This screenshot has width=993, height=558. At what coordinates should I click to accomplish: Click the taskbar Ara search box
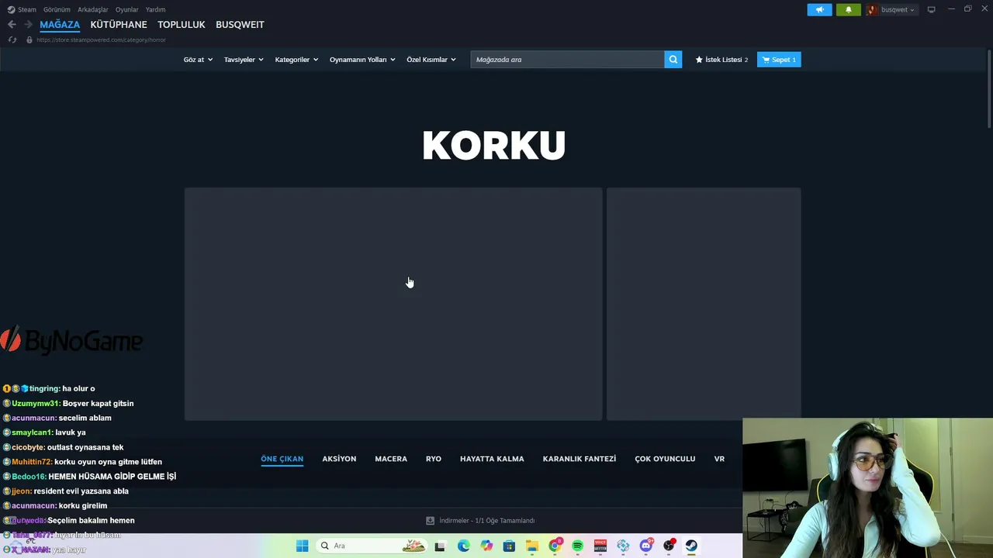tap(371, 546)
